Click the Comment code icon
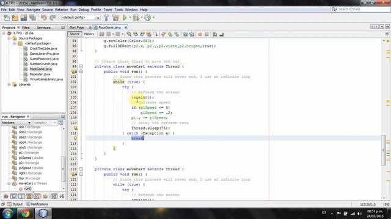 pyautogui.click(x=214, y=34)
